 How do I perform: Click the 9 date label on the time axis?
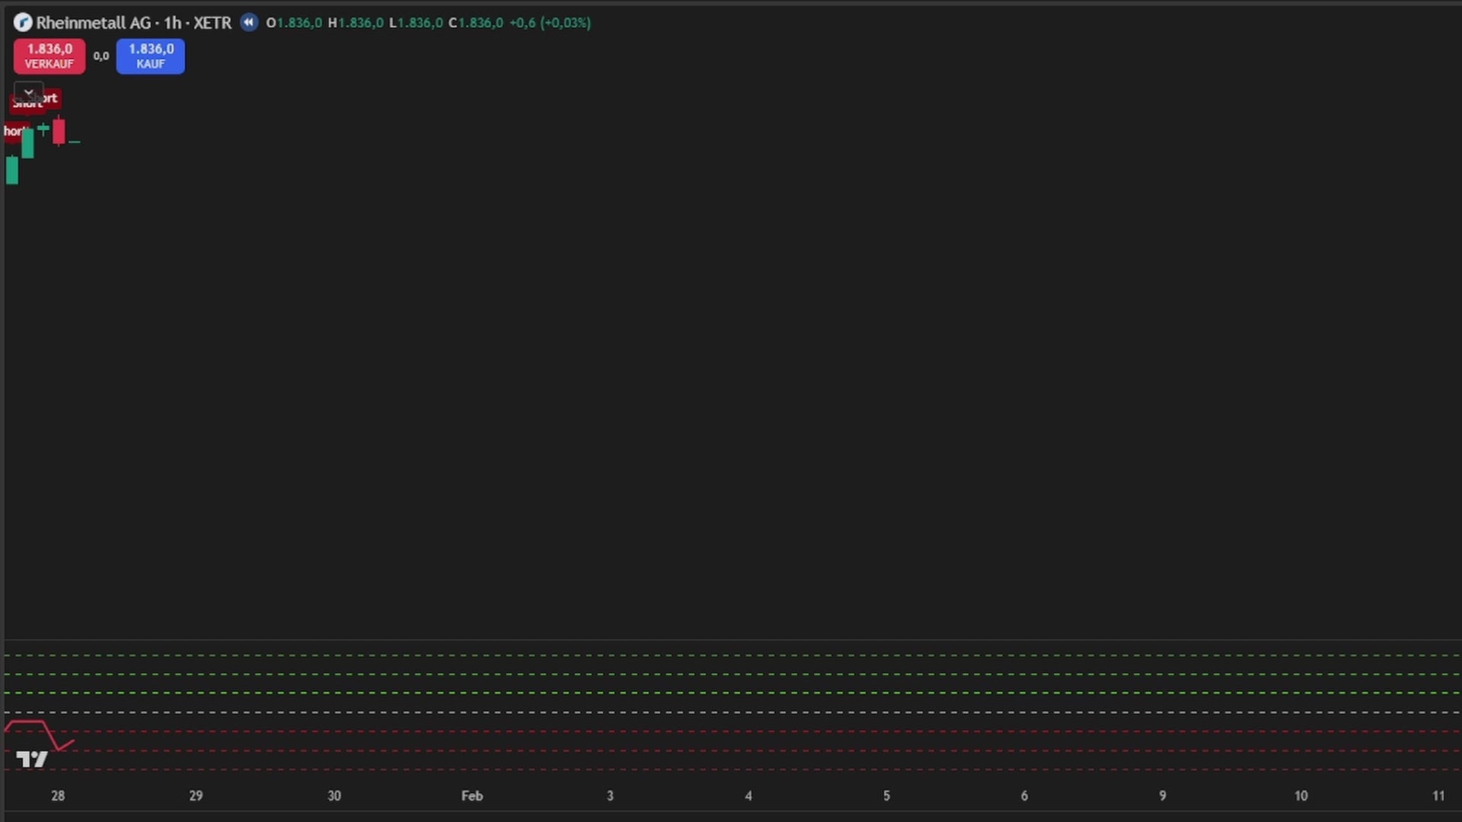(1163, 795)
